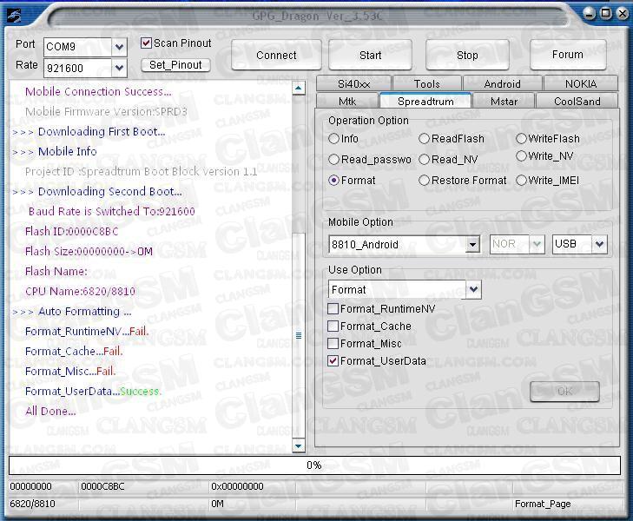Screen dimensions: 633x521
Task: Click the log scrollbar up arrow
Action: [x=299, y=88]
